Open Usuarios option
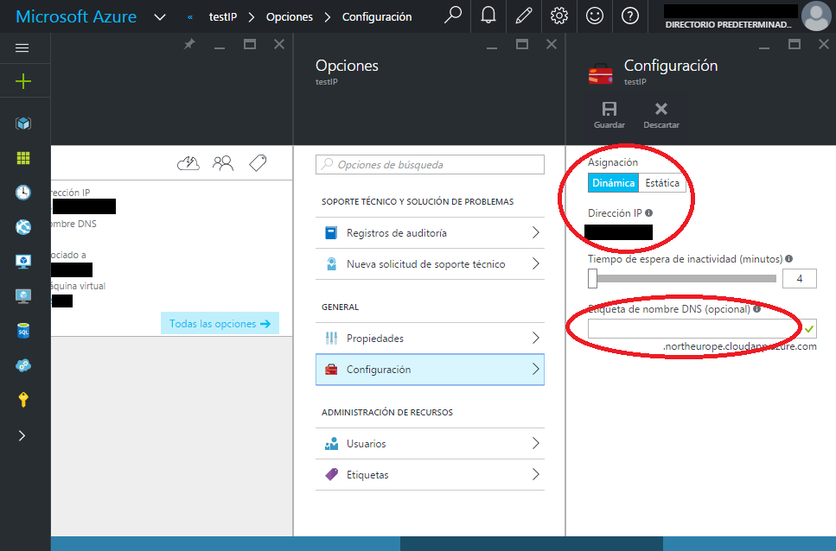Image resolution: width=836 pixels, height=551 pixels. tap(430, 443)
